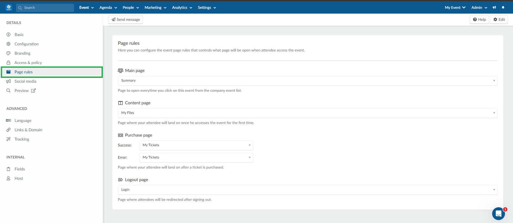Open the People menu
The width and height of the screenshot is (513, 223).
tap(131, 7)
